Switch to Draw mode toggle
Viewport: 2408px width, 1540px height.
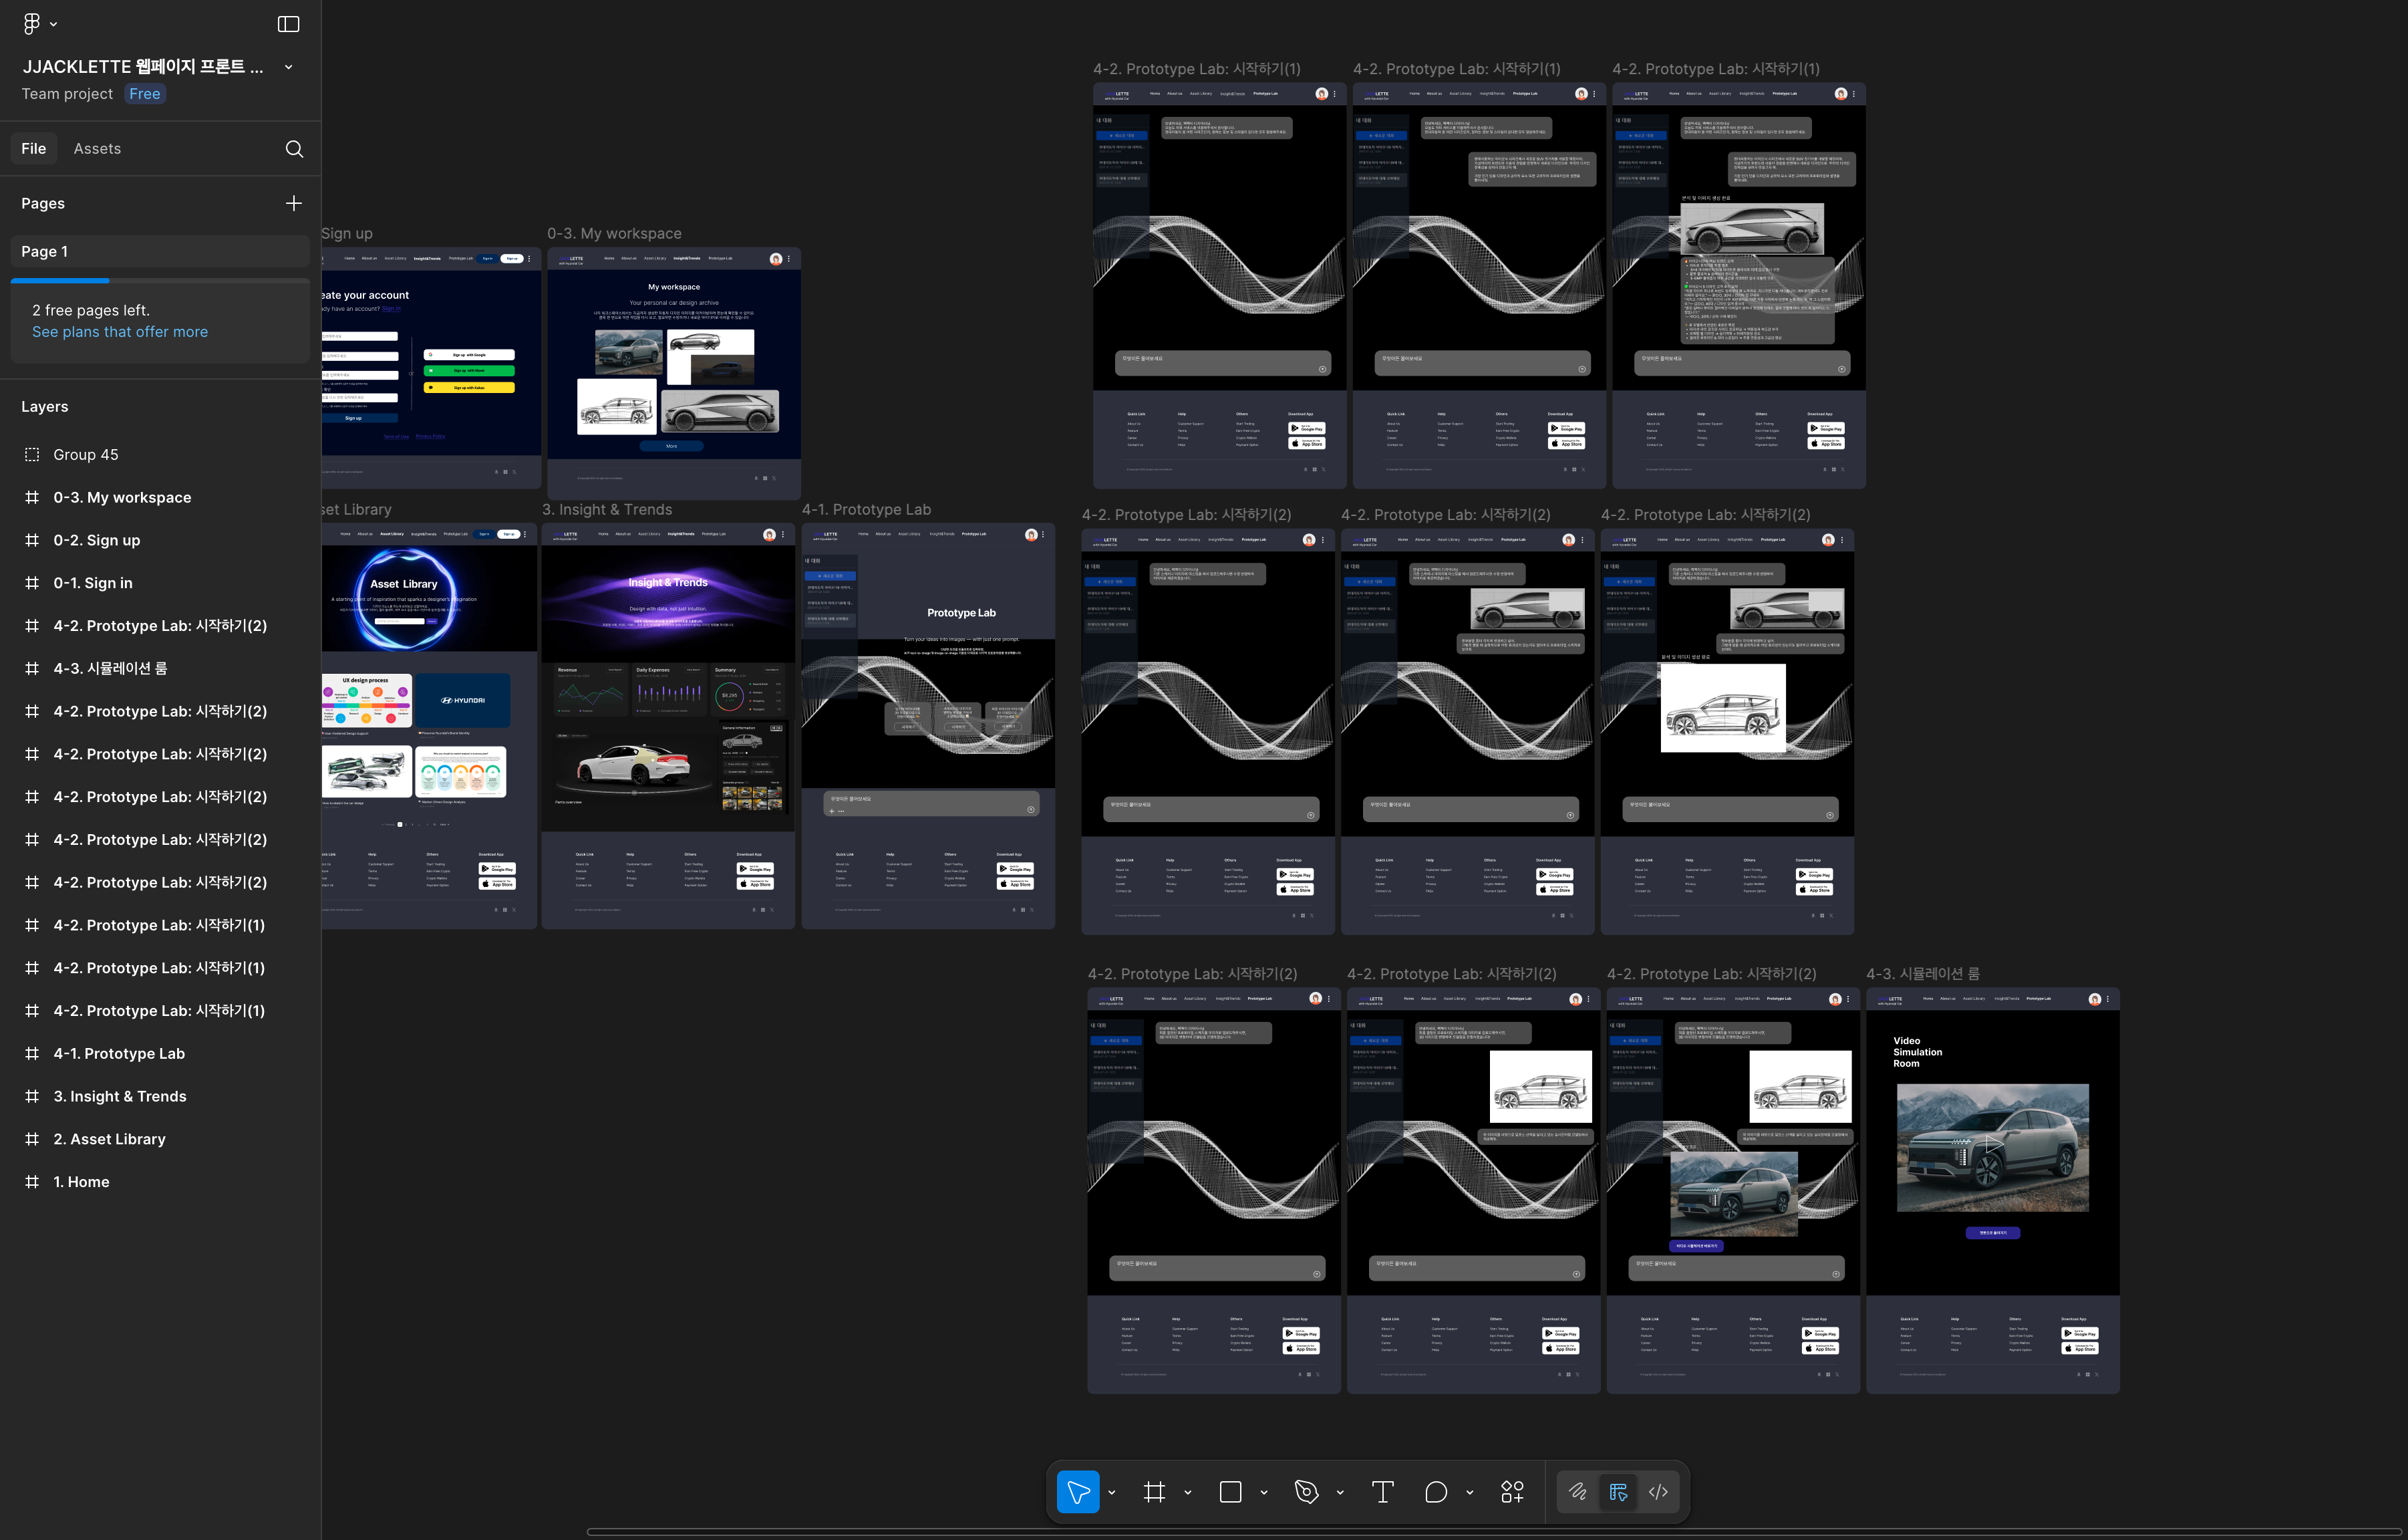pos(1577,1492)
